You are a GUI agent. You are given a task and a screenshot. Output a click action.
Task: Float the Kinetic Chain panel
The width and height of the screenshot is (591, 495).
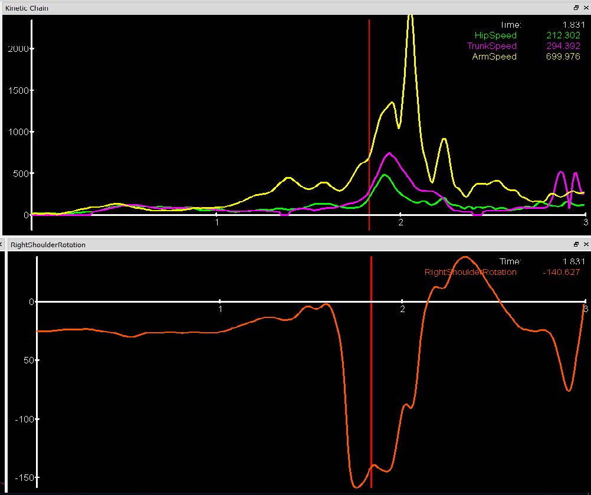tap(576, 8)
